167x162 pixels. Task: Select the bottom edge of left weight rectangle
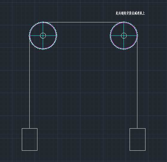click(30, 150)
